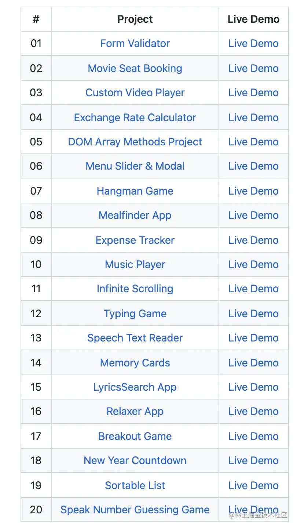This screenshot has height=528, width=297.
Task: Open the Form Validator project link
Action: tap(135, 43)
